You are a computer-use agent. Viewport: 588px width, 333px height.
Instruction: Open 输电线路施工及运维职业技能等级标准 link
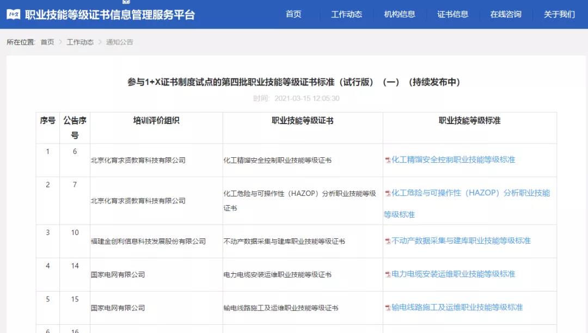click(457, 308)
